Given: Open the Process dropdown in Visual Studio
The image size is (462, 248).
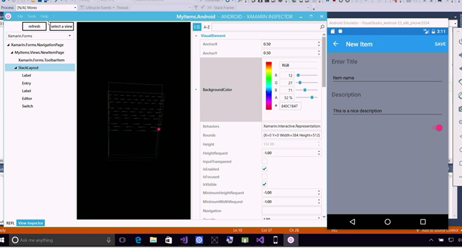Looking at the screenshot, I should (46, 8).
